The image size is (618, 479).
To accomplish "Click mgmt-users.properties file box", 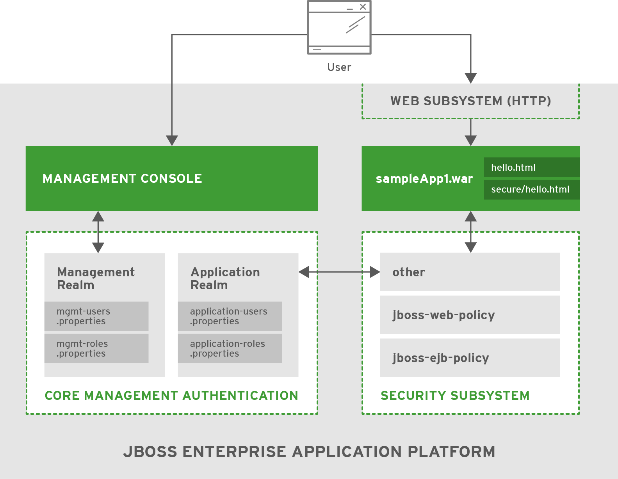I will [96, 316].
